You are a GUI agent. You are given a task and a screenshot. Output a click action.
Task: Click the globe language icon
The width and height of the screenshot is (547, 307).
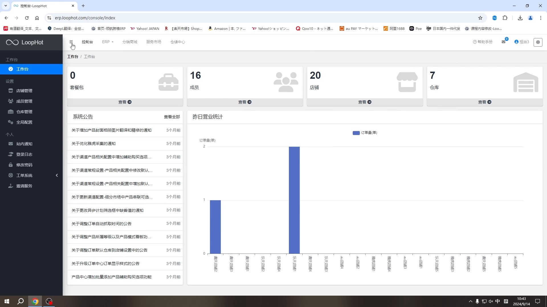[538, 42]
